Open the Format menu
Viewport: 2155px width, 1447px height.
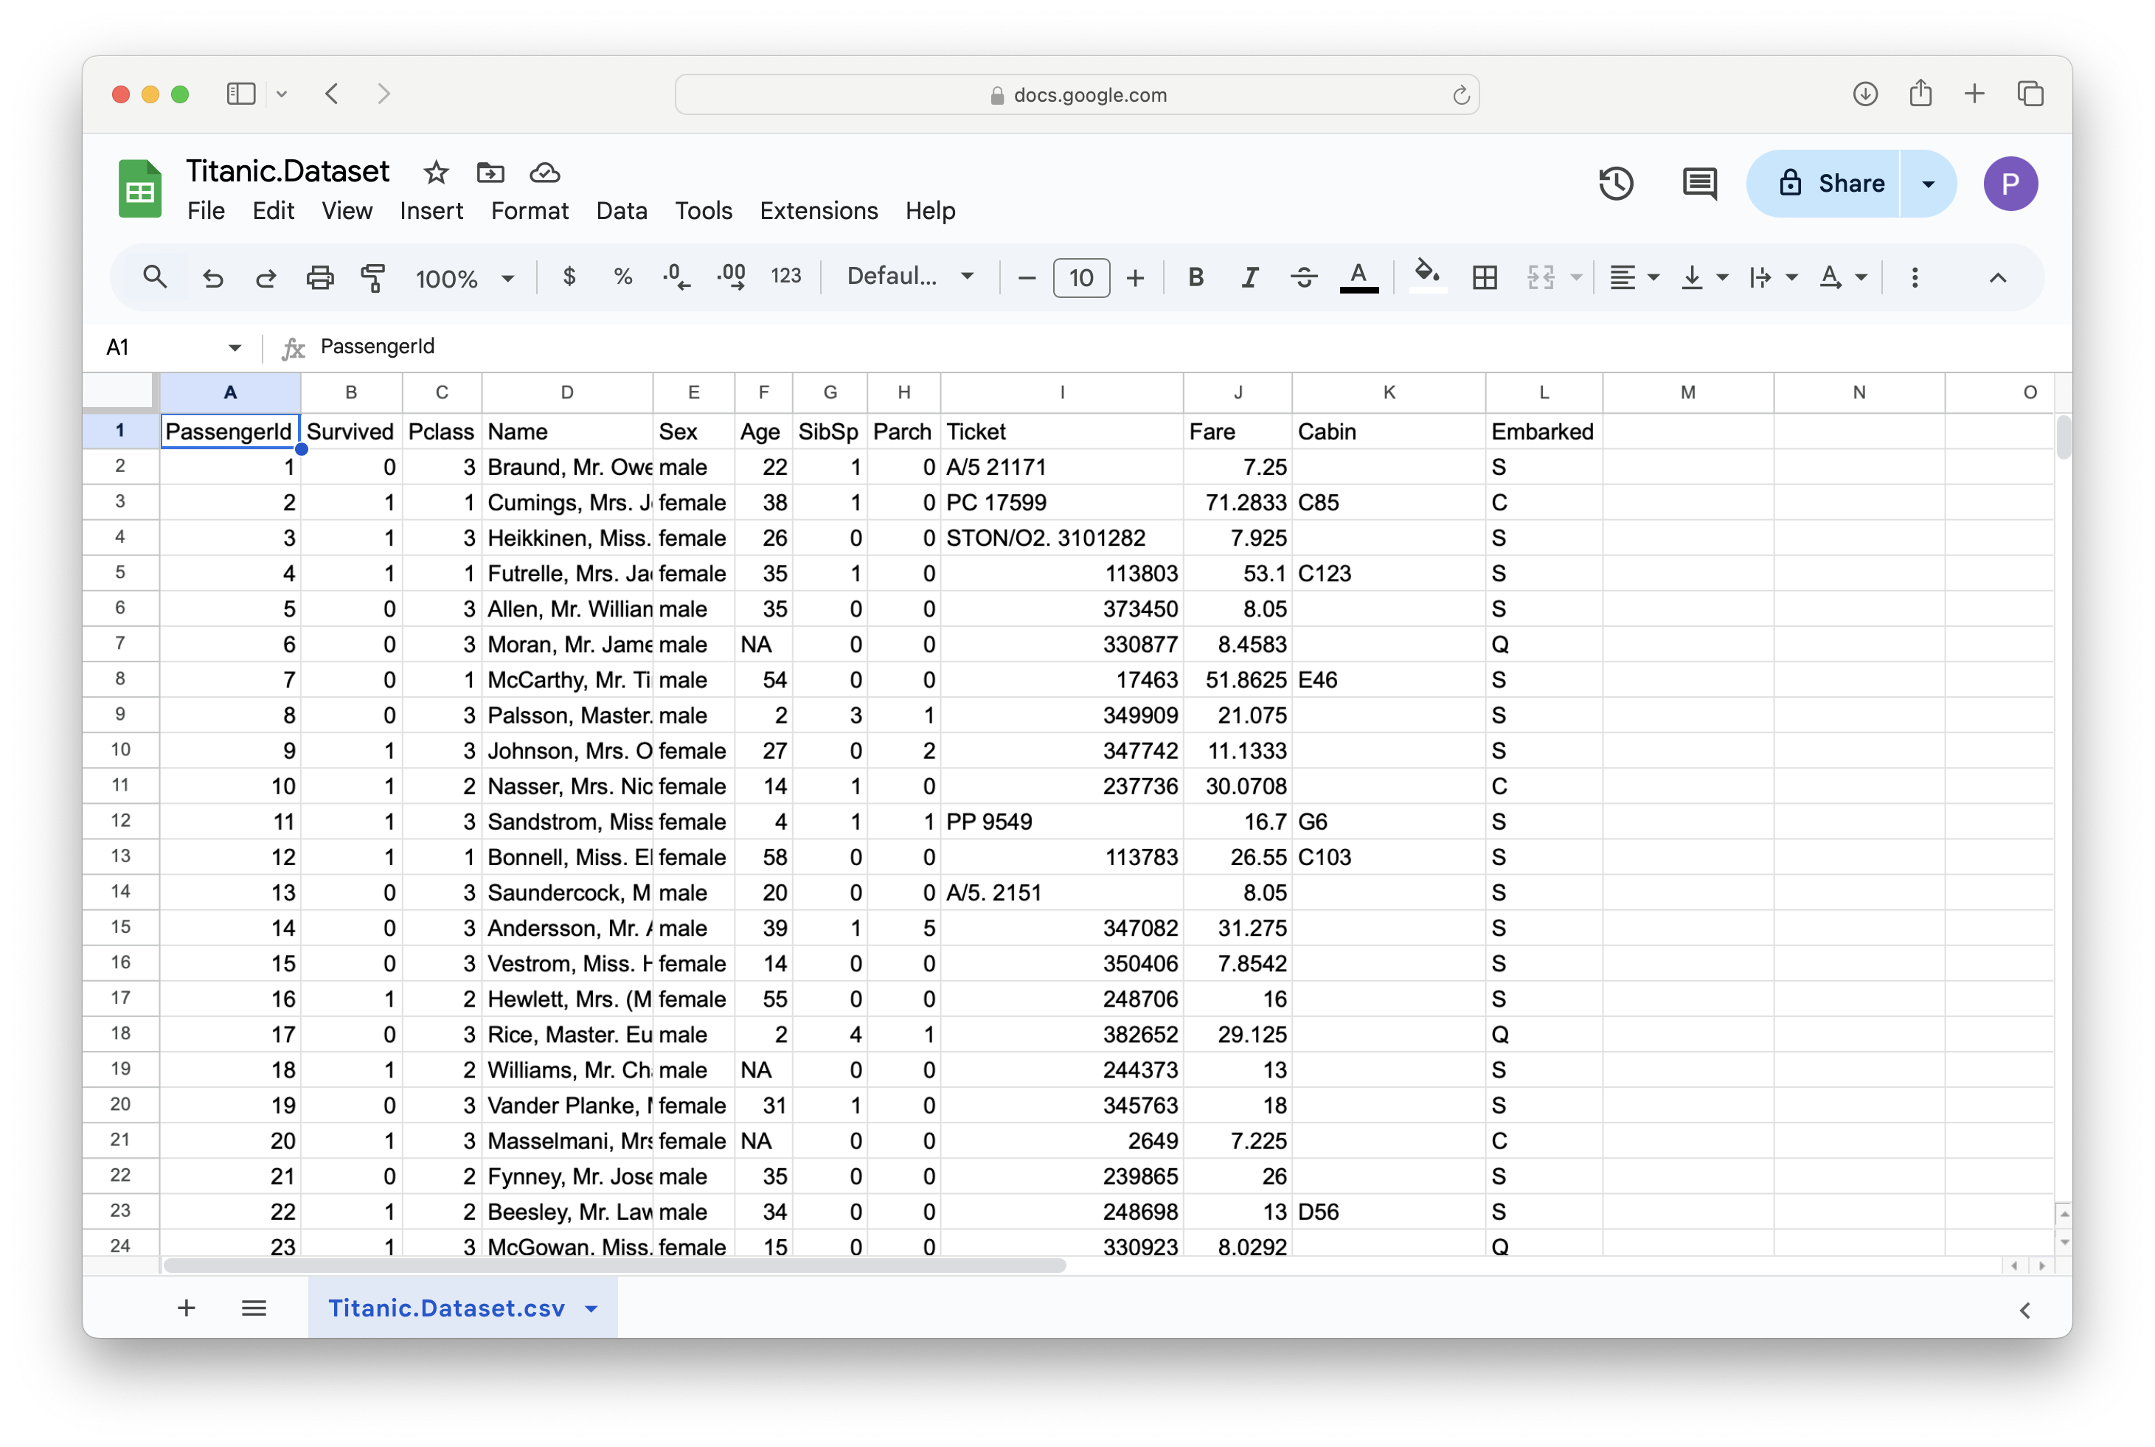click(529, 210)
